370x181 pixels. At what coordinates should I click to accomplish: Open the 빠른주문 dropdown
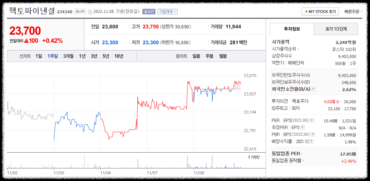(353, 11)
